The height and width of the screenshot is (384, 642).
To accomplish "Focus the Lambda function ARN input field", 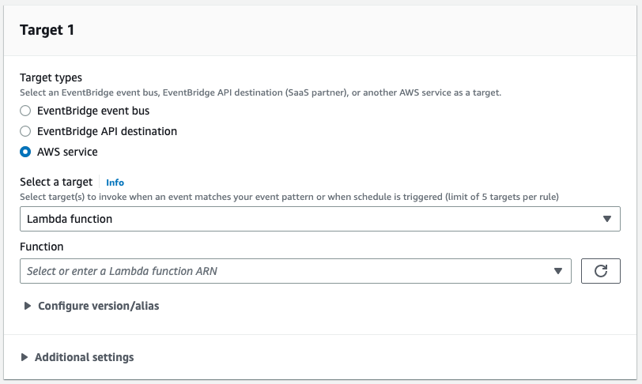I will tap(285, 271).
